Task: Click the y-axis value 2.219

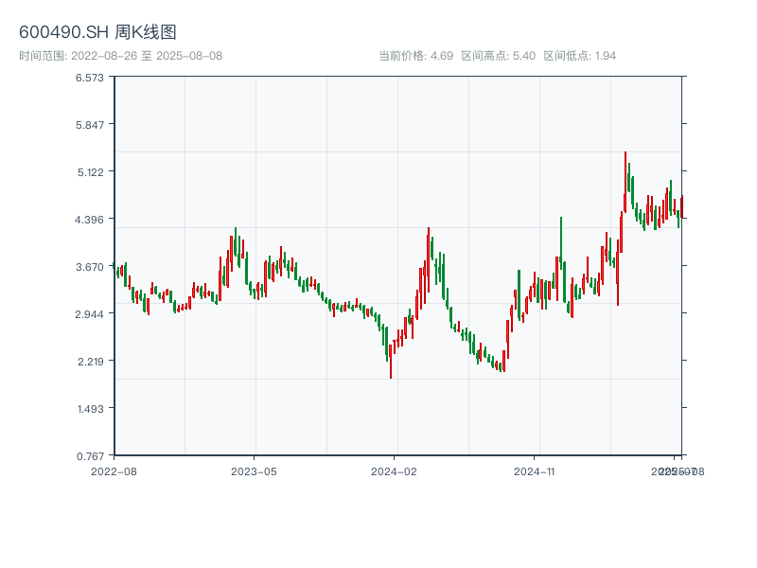Action: 90,362
